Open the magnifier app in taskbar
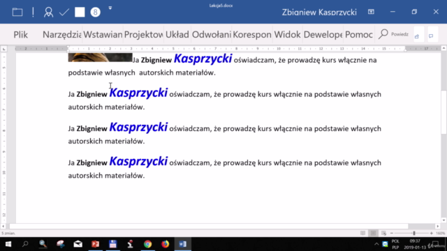 point(43,244)
